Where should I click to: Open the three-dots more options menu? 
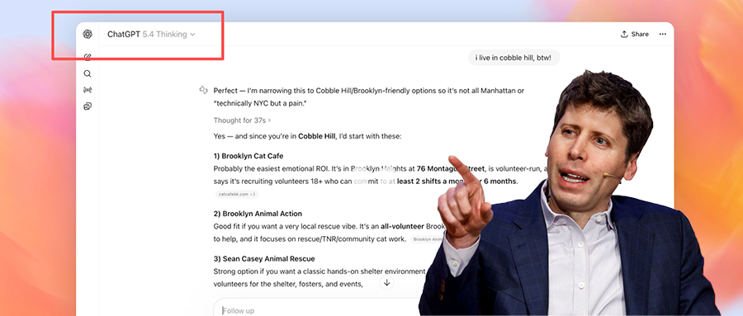point(662,34)
